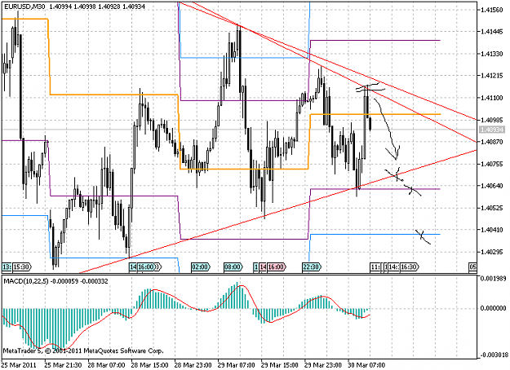Click the 28 Mar 15:00 time label
The image size is (510, 370).
pyautogui.click(x=150, y=365)
